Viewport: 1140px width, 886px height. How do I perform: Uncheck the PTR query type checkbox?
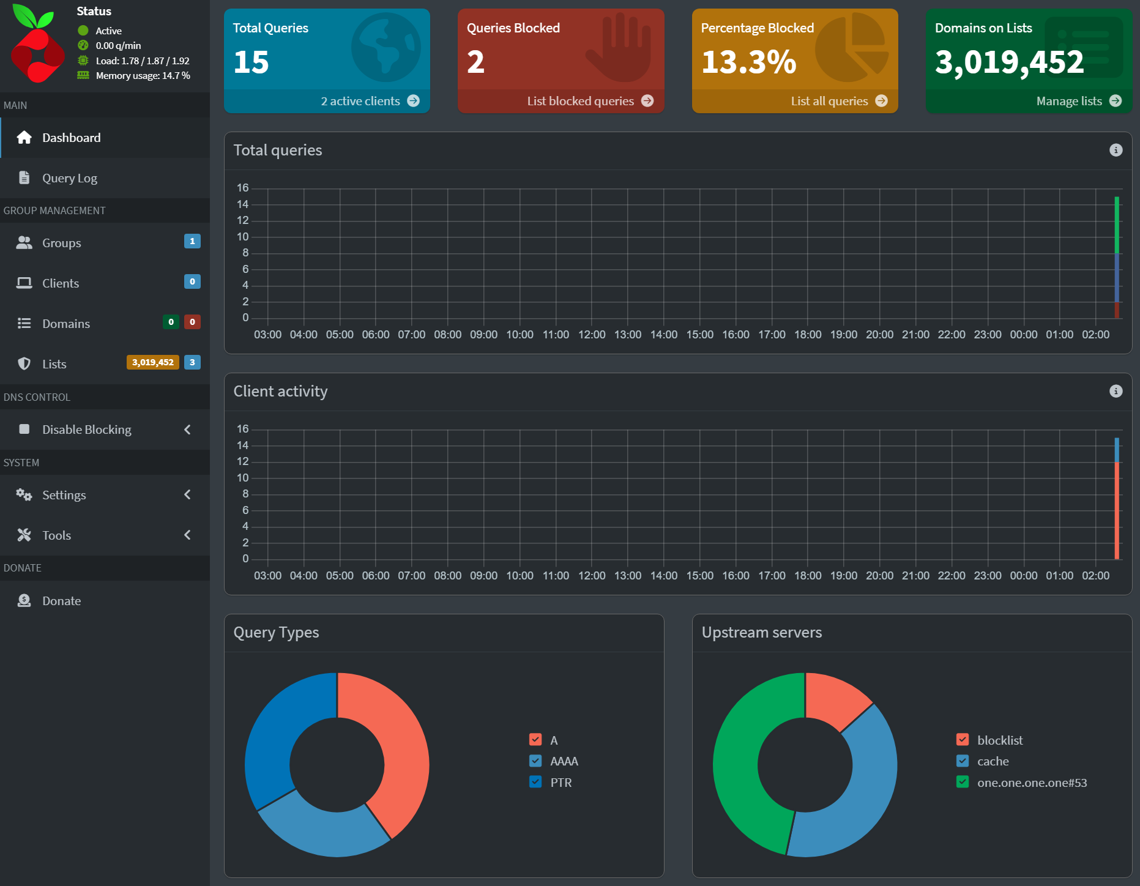pos(535,782)
